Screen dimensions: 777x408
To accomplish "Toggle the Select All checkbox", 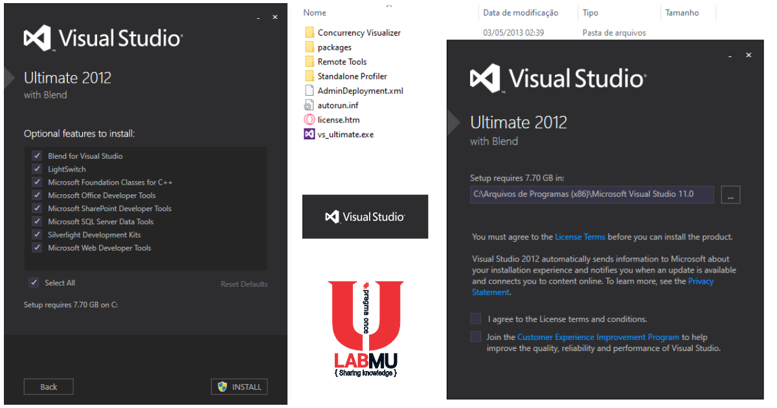I will point(34,282).
